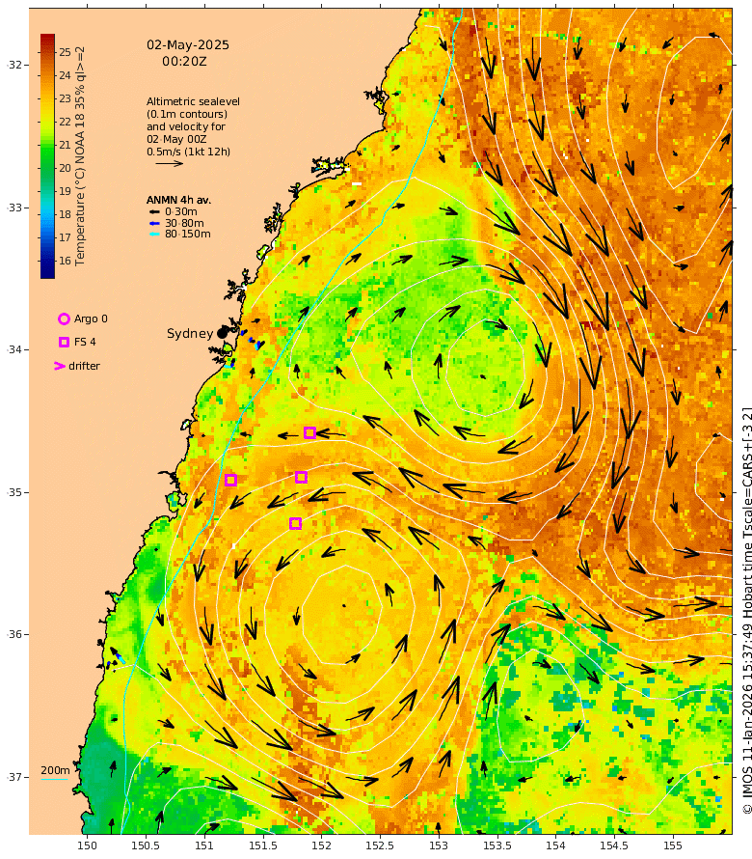The height and width of the screenshot is (859, 752).
Task: Click the longitude label 154.5
Action: pos(614,845)
